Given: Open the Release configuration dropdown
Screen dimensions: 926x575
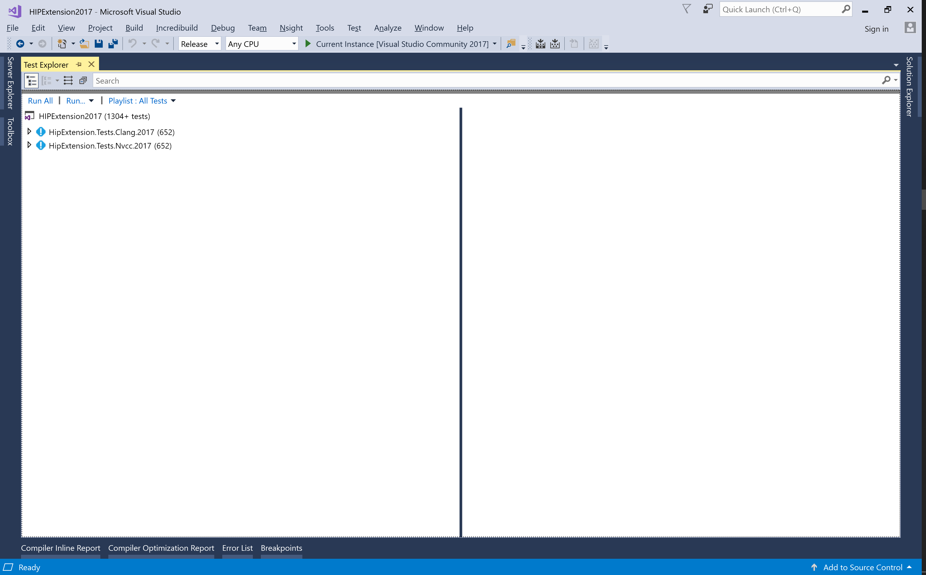Looking at the screenshot, I should 199,44.
